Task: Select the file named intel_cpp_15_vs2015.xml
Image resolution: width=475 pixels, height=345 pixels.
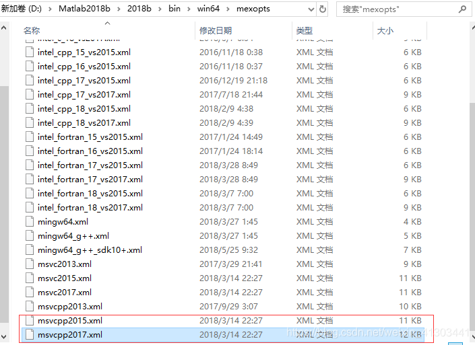Action: [84, 52]
